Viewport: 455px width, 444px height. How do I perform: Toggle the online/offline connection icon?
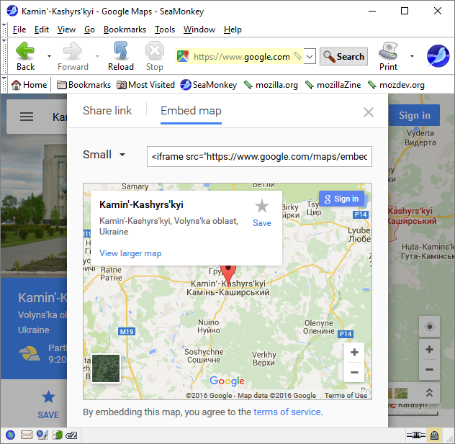[x=416, y=435]
